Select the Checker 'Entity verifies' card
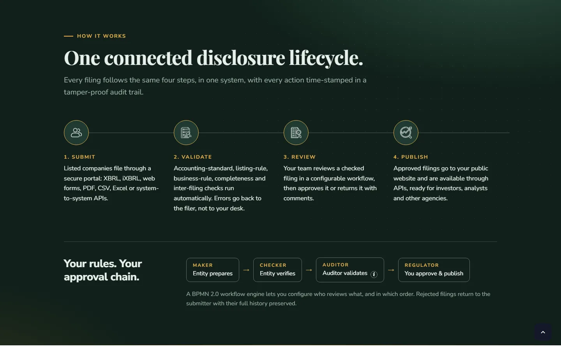The height and width of the screenshot is (350, 561). coord(277,270)
